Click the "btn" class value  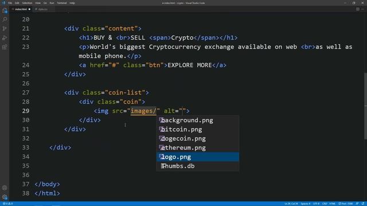pyautogui.click(x=155, y=65)
